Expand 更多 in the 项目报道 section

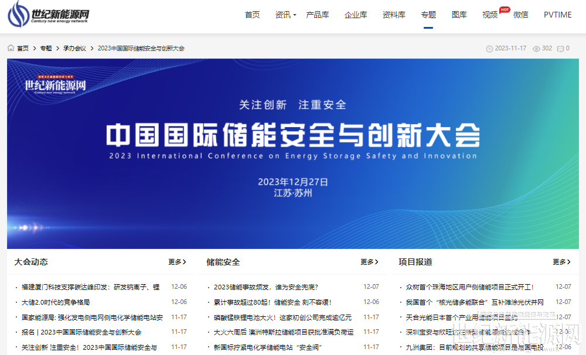(x=561, y=262)
